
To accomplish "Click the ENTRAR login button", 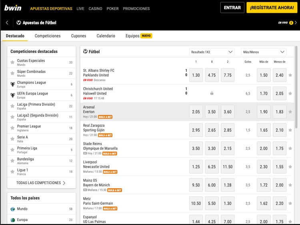I will [x=232, y=8].
